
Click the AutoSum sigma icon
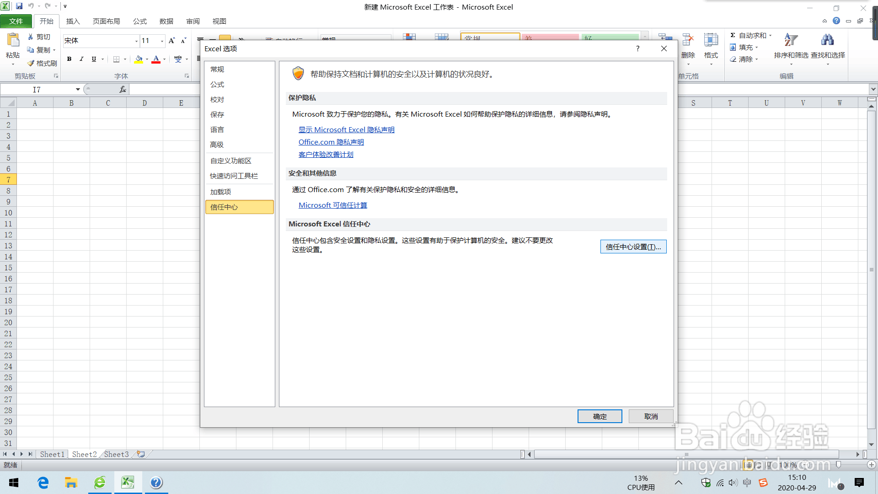(x=733, y=35)
